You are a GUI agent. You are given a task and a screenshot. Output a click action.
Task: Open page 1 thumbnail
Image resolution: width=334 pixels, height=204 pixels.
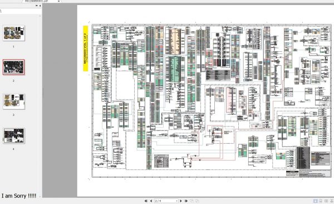click(14, 33)
